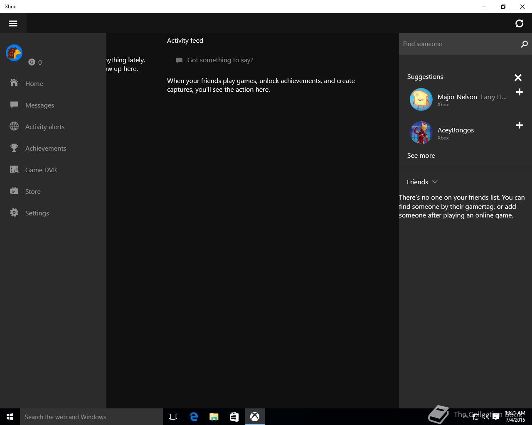Click the Messages speech bubble icon
The height and width of the screenshot is (425, 532).
[x=14, y=105]
